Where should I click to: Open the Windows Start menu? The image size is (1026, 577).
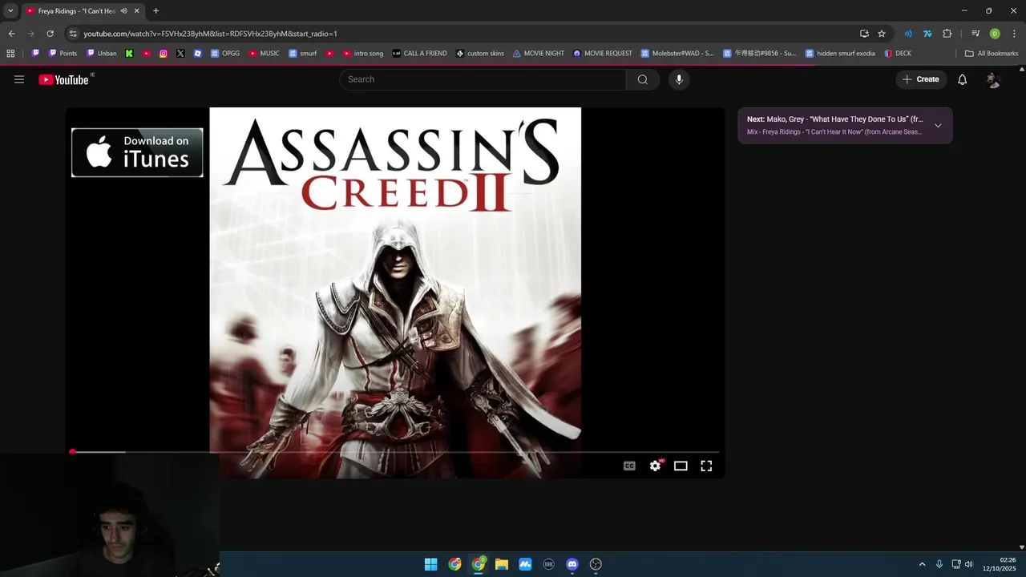click(x=431, y=564)
